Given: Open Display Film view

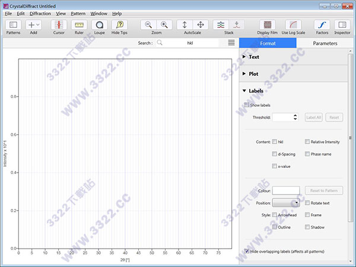Looking at the screenshot, I should [267, 25].
